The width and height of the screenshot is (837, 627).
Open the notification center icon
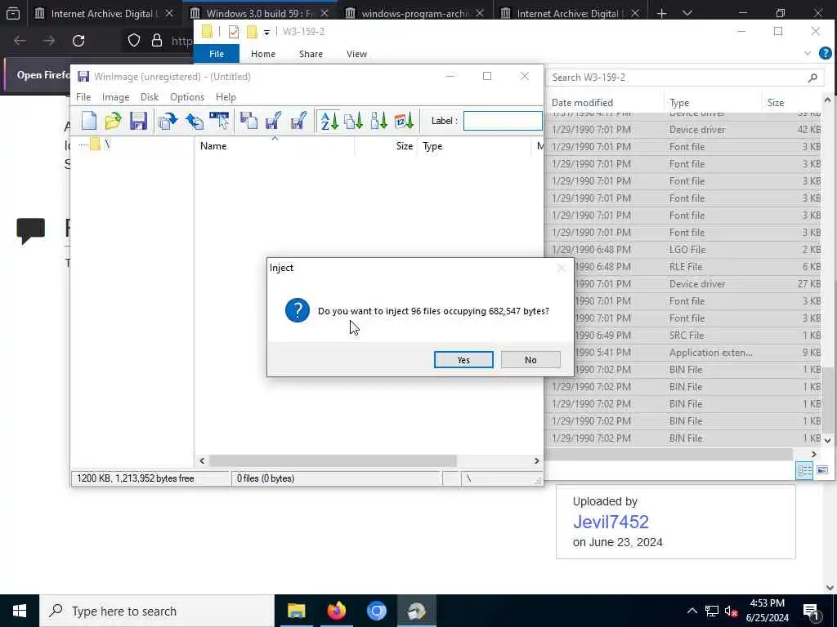(811, 611)
